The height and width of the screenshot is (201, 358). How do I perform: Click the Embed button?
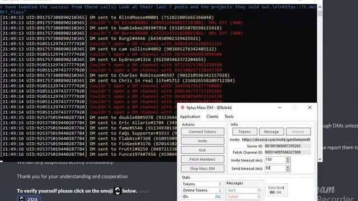click(x=298, y=132)
